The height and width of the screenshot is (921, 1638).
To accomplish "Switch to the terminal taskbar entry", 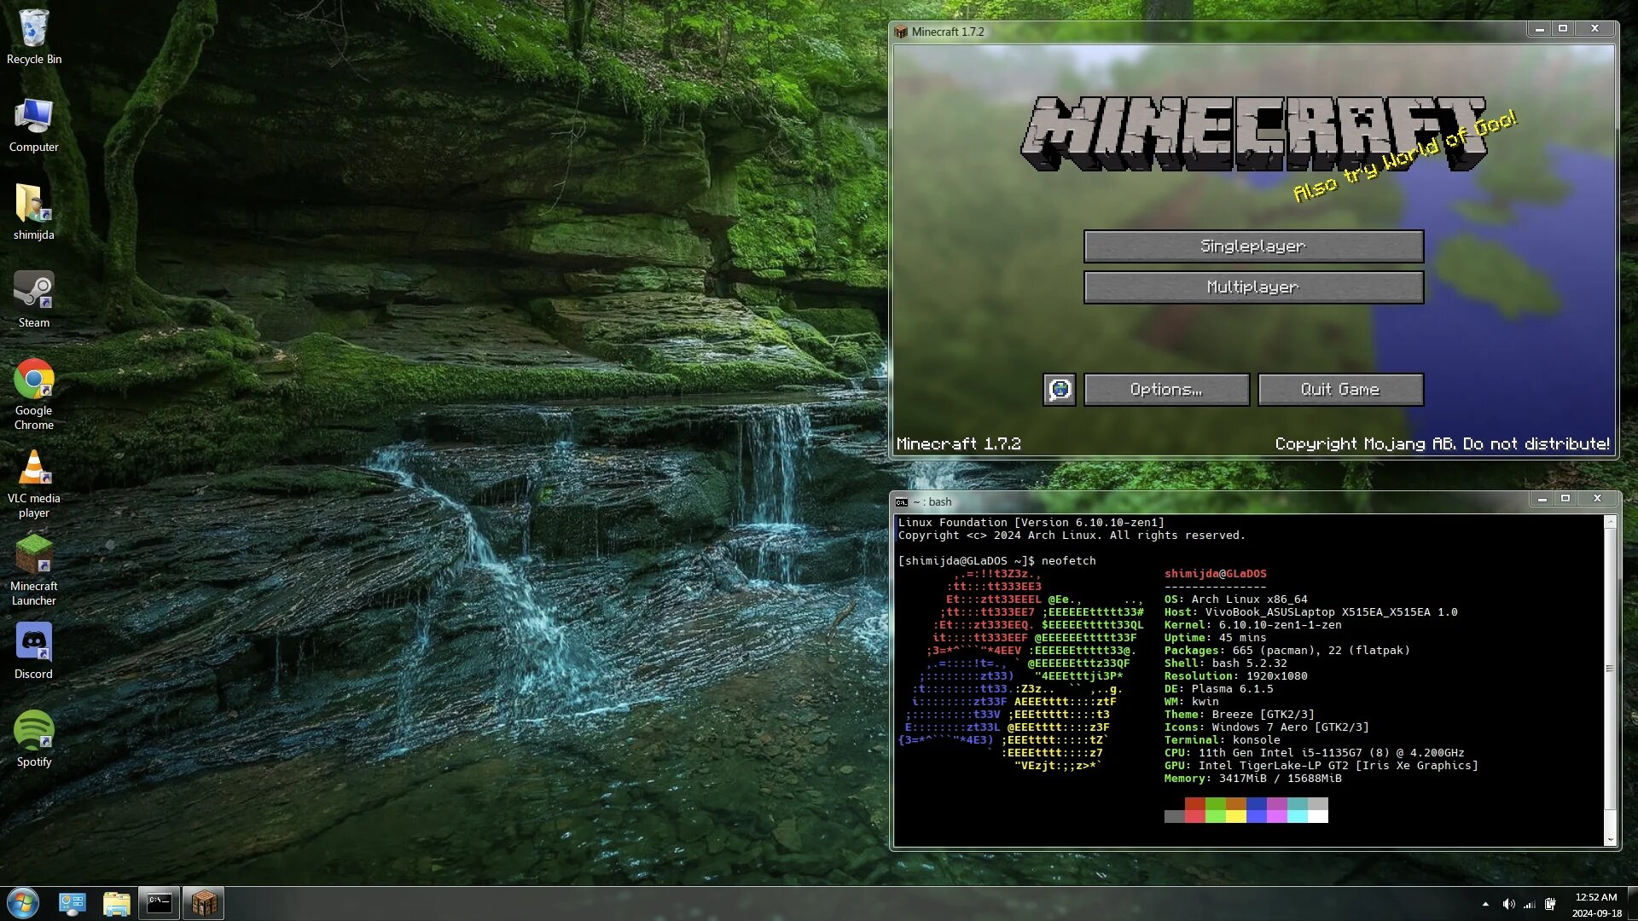I will tap(160, 903).
